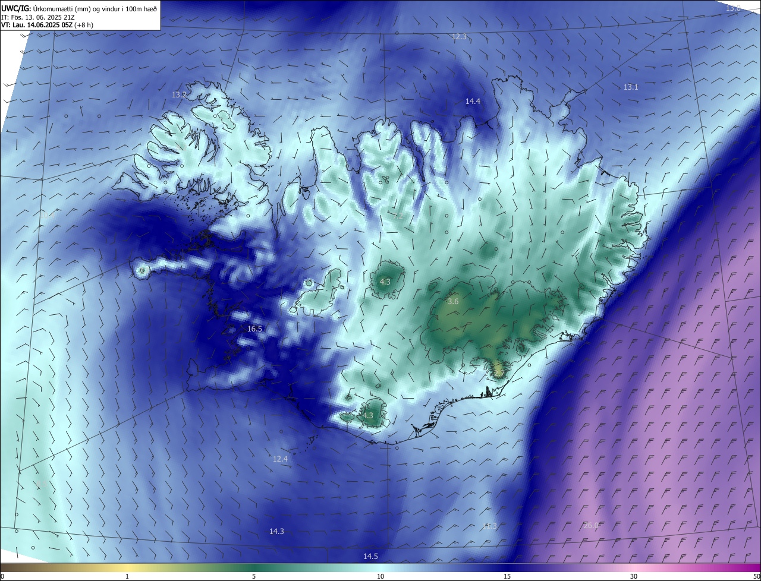Click the 26.0 value in the purple area
Screen dimensions: 761x581
[592, 526]
